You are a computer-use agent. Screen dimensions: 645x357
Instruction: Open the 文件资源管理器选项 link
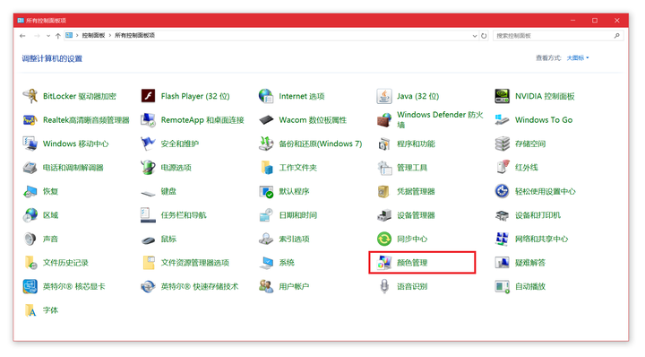[x=195, y=263]
